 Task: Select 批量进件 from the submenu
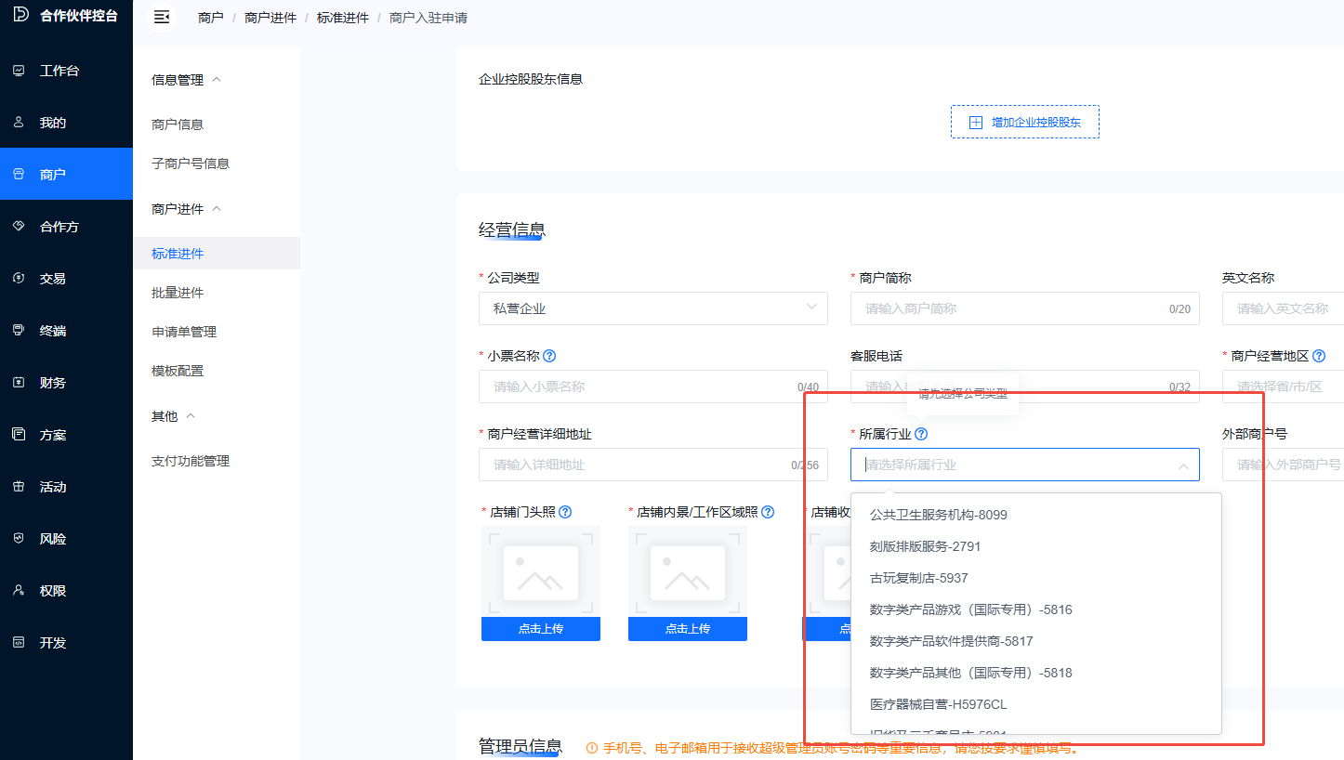point(178,293)
